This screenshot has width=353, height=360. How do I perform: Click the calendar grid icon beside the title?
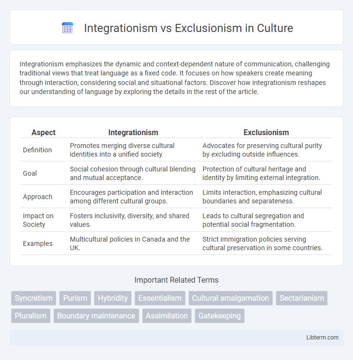pyautogui.click(x=68, y=28)
